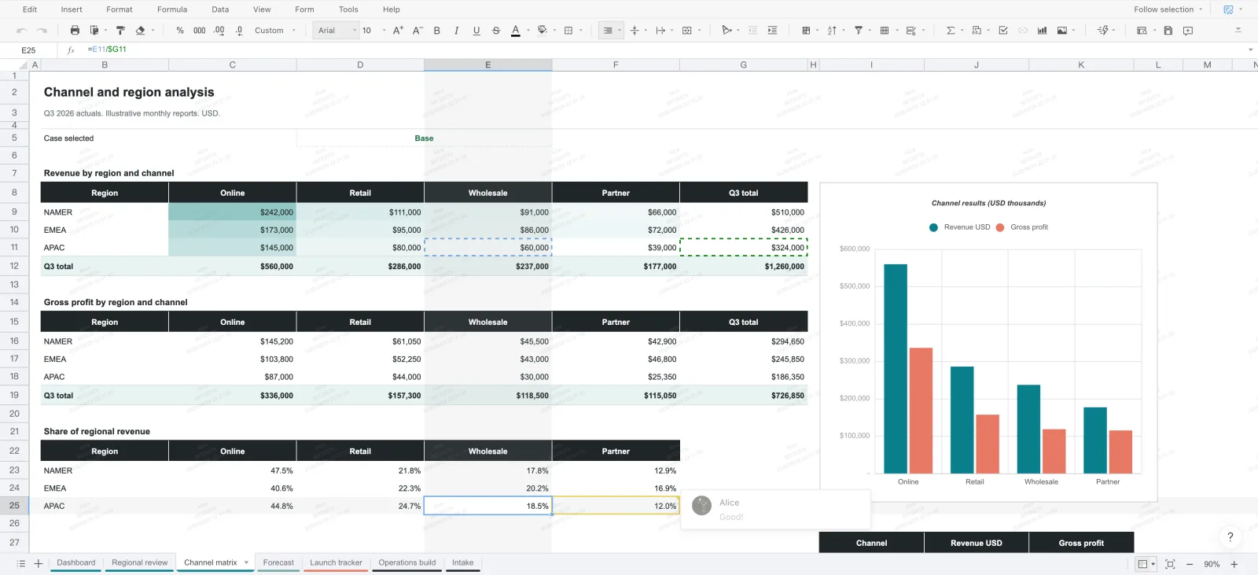Add a comment using the toolbar icon

coord(1188,31)
